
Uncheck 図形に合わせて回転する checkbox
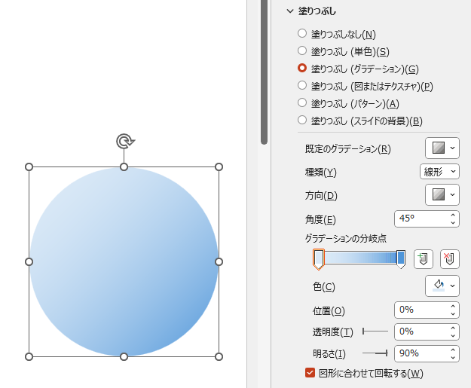click(310, 373)
